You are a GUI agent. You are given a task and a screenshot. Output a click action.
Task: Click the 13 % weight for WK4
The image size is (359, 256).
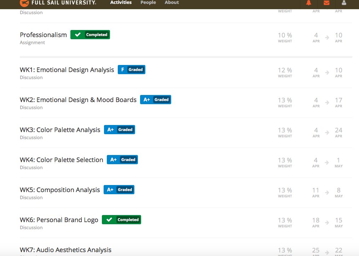[x=285, y=162]
